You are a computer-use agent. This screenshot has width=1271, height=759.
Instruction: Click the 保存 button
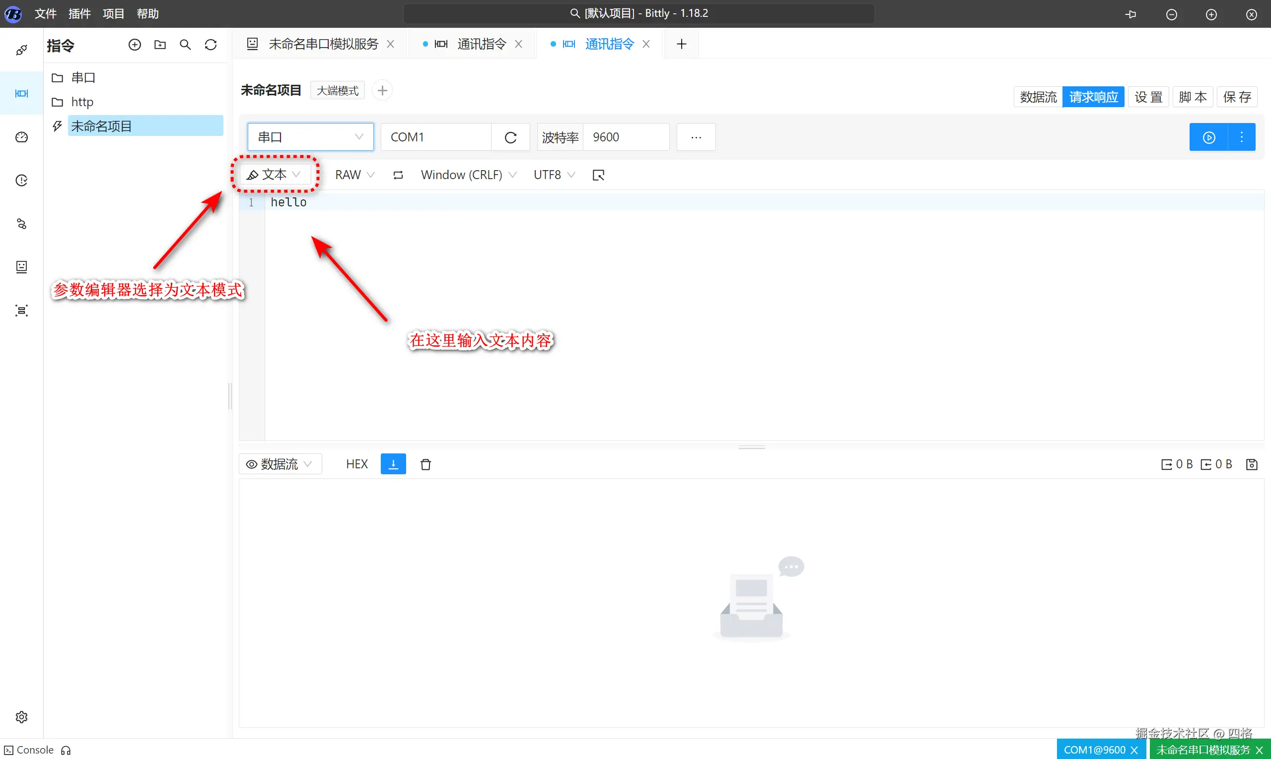click(x=1237, y=97)
